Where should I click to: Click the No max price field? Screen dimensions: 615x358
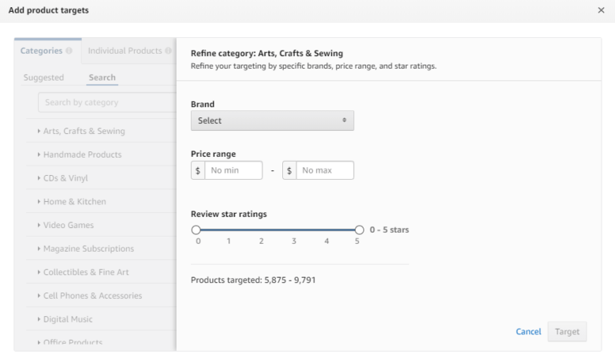325,170
